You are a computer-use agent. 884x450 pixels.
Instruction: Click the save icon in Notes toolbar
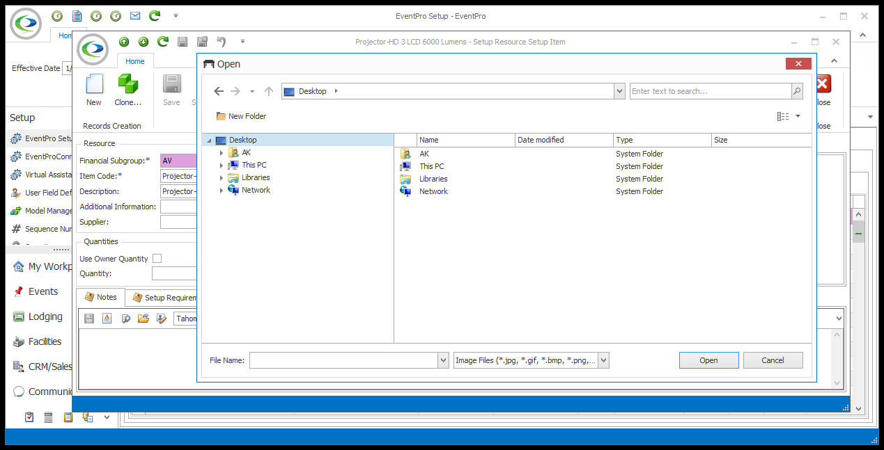click(89, 319)
